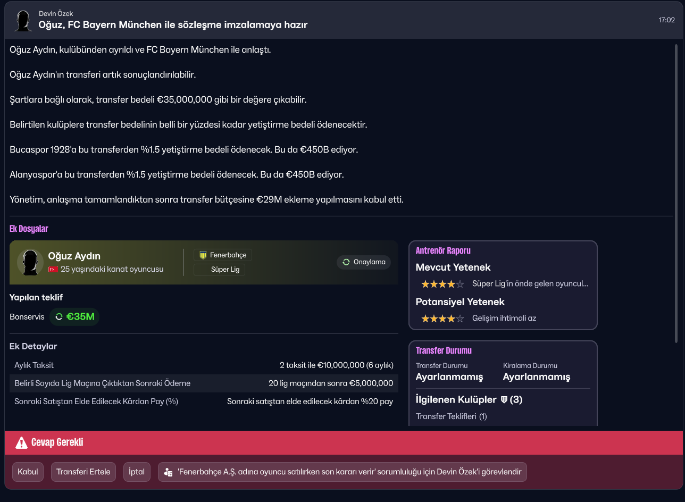The image size is (685, 502).
Task: Click the Bonservis label
Action: point(27,317)
